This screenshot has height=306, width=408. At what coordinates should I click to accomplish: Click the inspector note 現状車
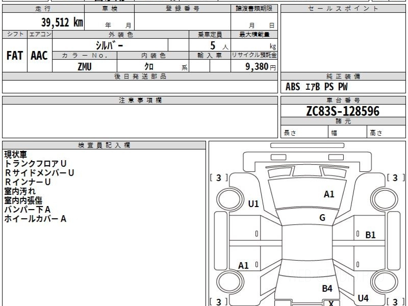15,155
